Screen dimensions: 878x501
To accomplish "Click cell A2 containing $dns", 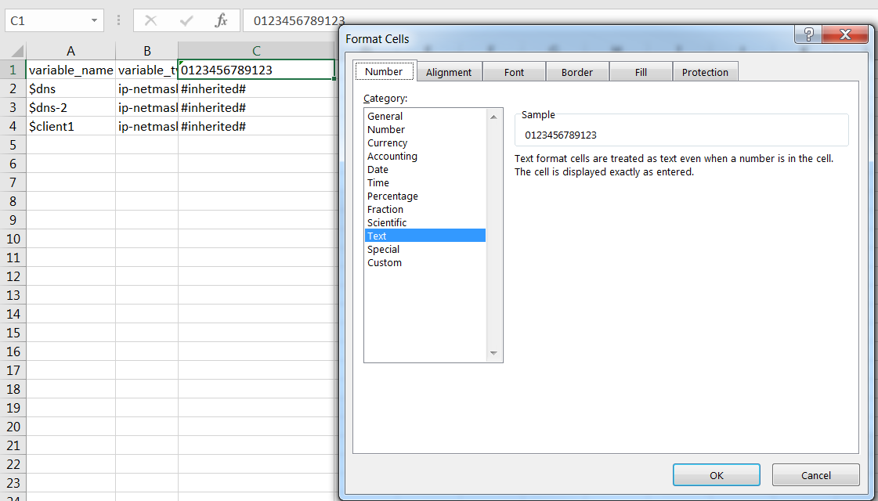I will (x=70, y=88).
